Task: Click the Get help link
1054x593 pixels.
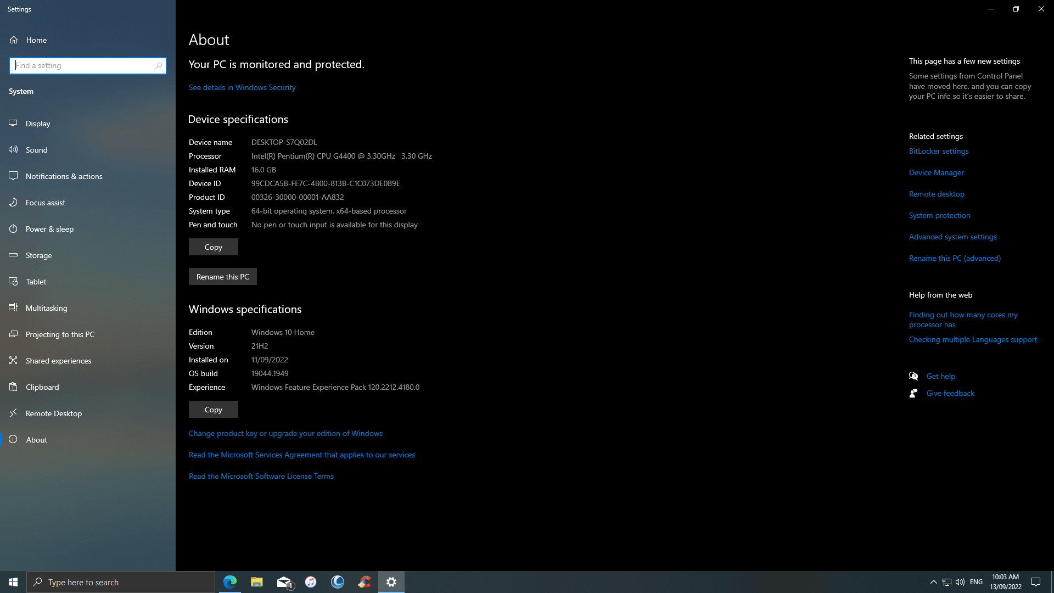Action: (941, 376)
